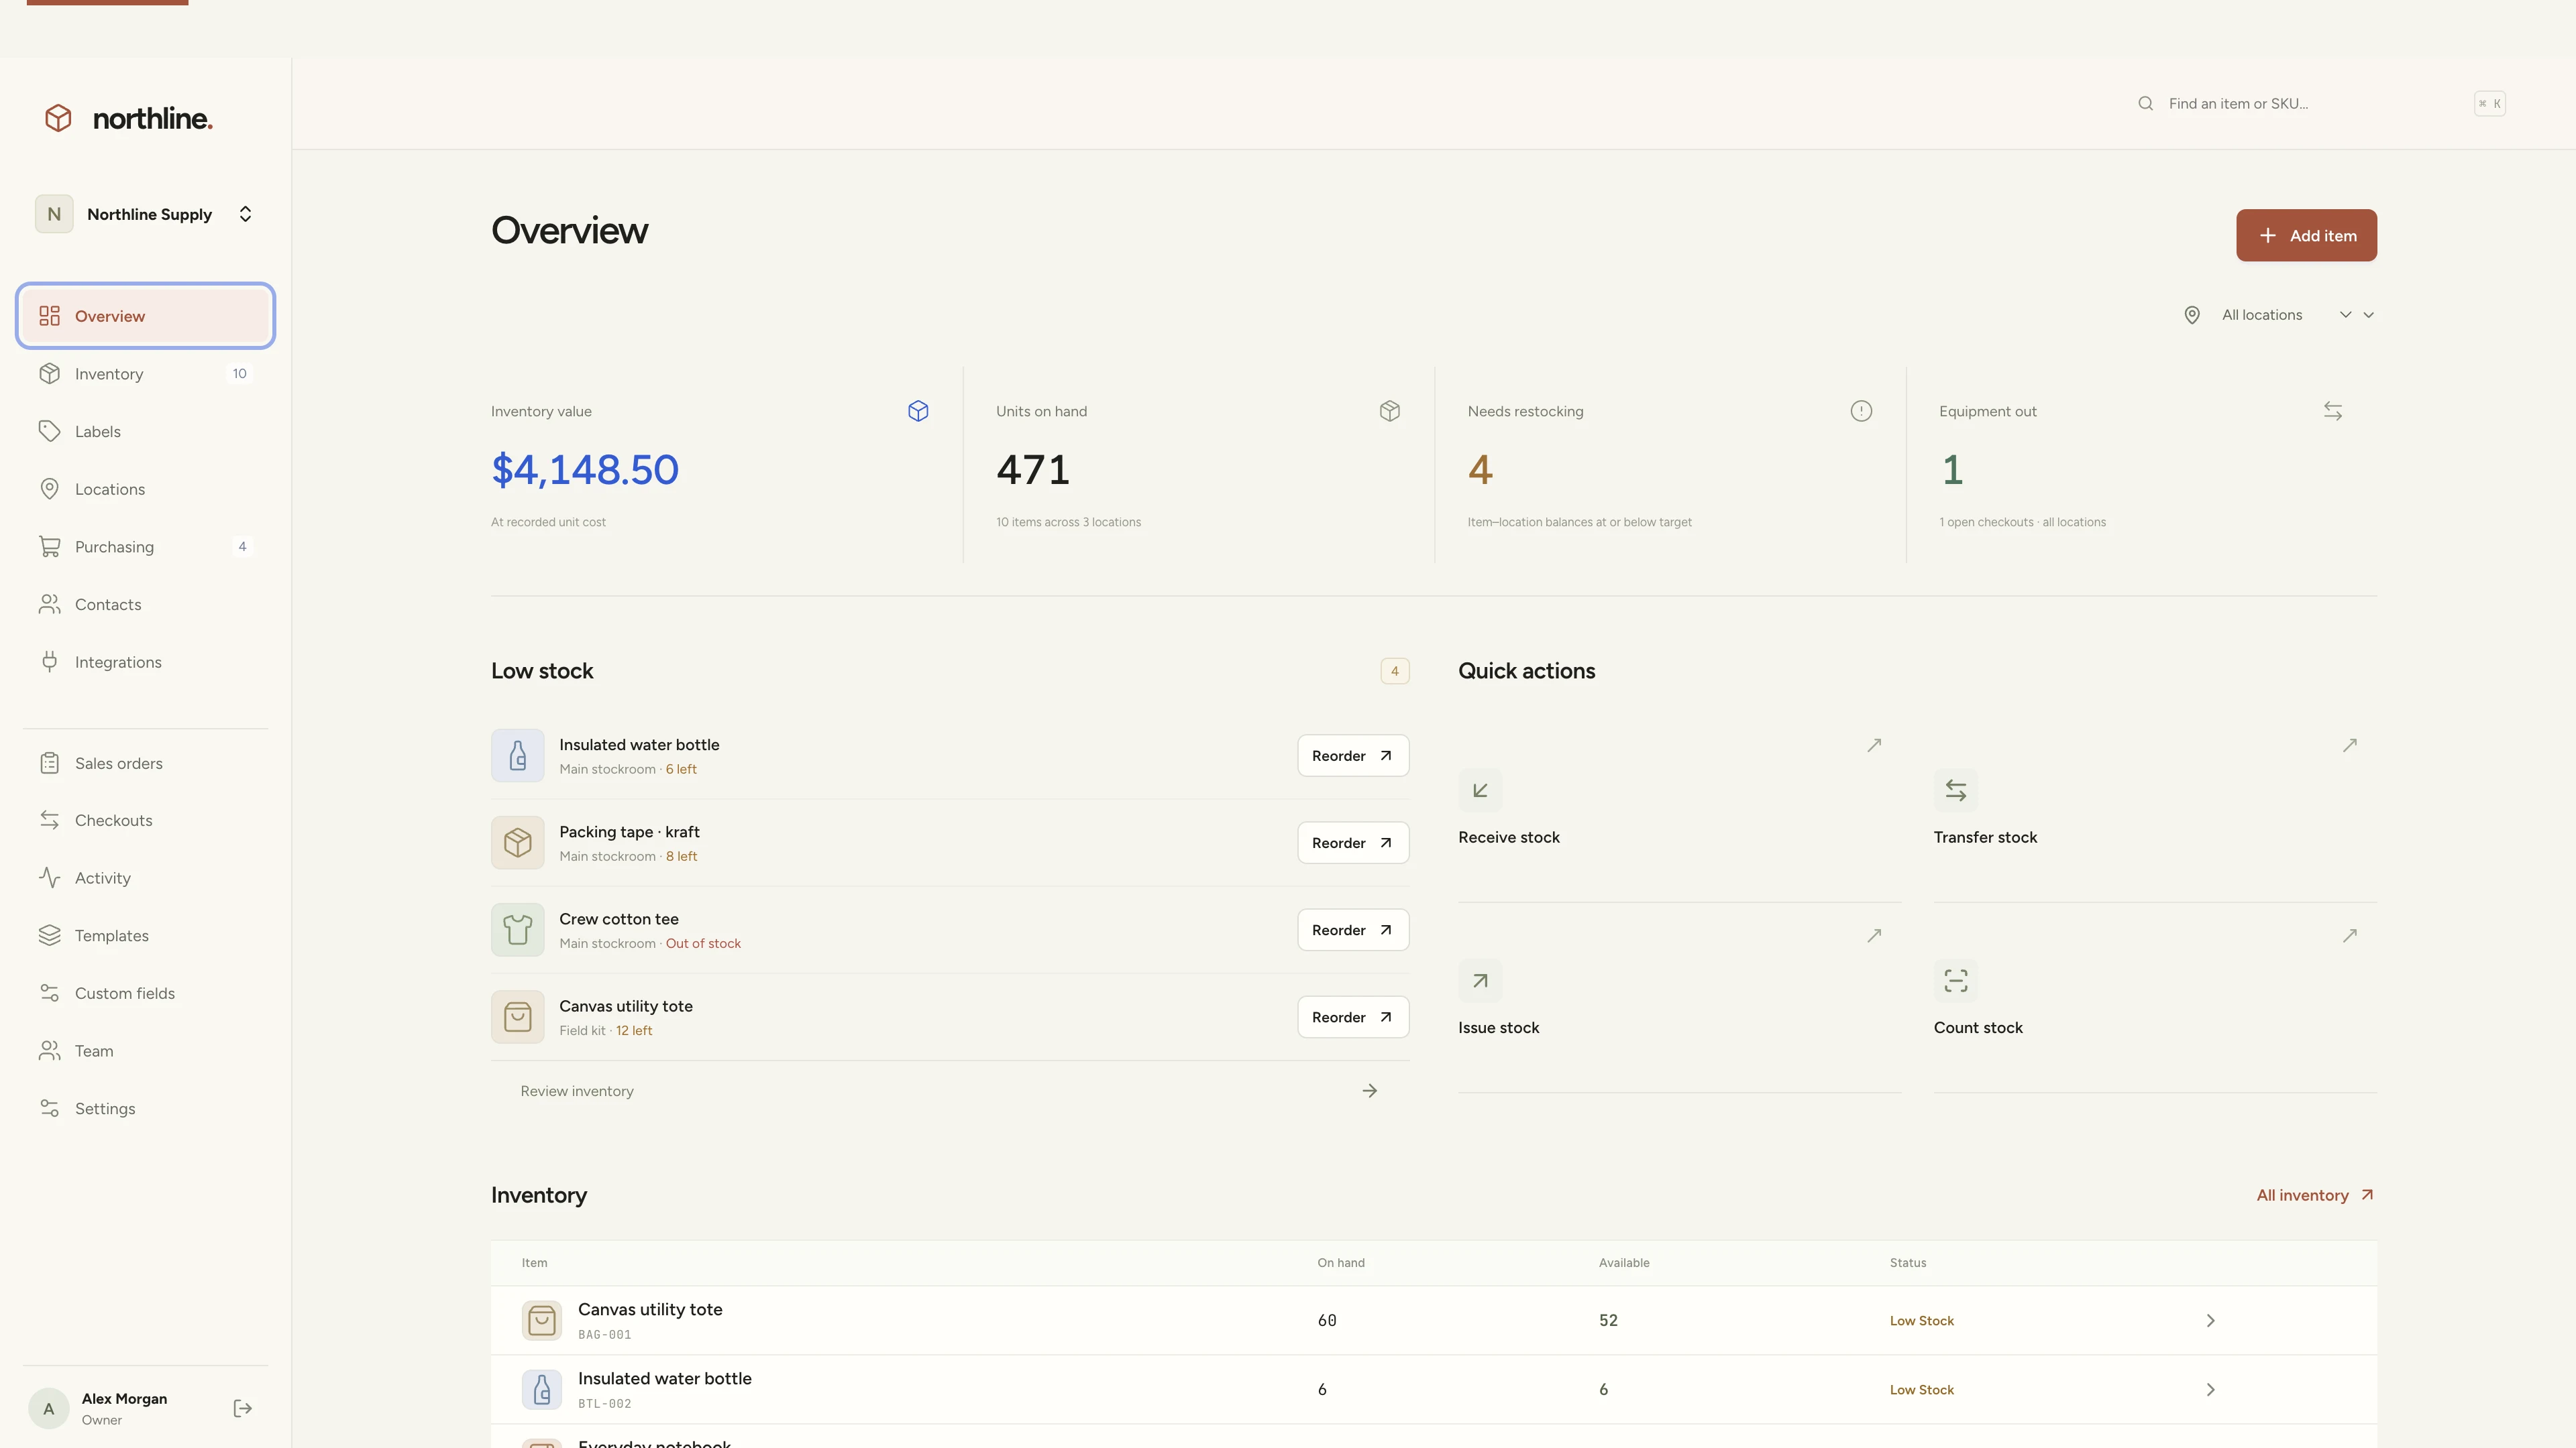Click the Transfer stock arrows icon

pos(1955,790)
